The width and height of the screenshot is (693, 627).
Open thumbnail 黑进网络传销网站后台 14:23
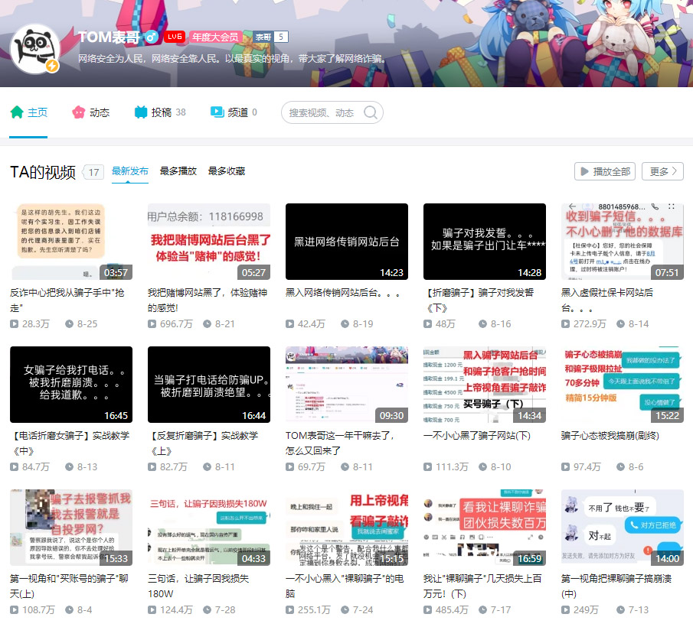coord(347,242)
